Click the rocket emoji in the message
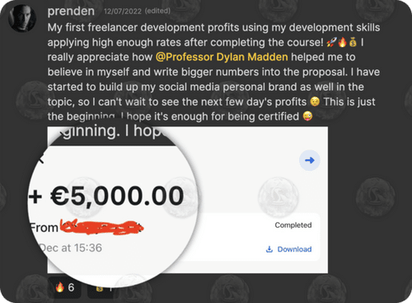 pyautogui.click(x=331, y=42)
